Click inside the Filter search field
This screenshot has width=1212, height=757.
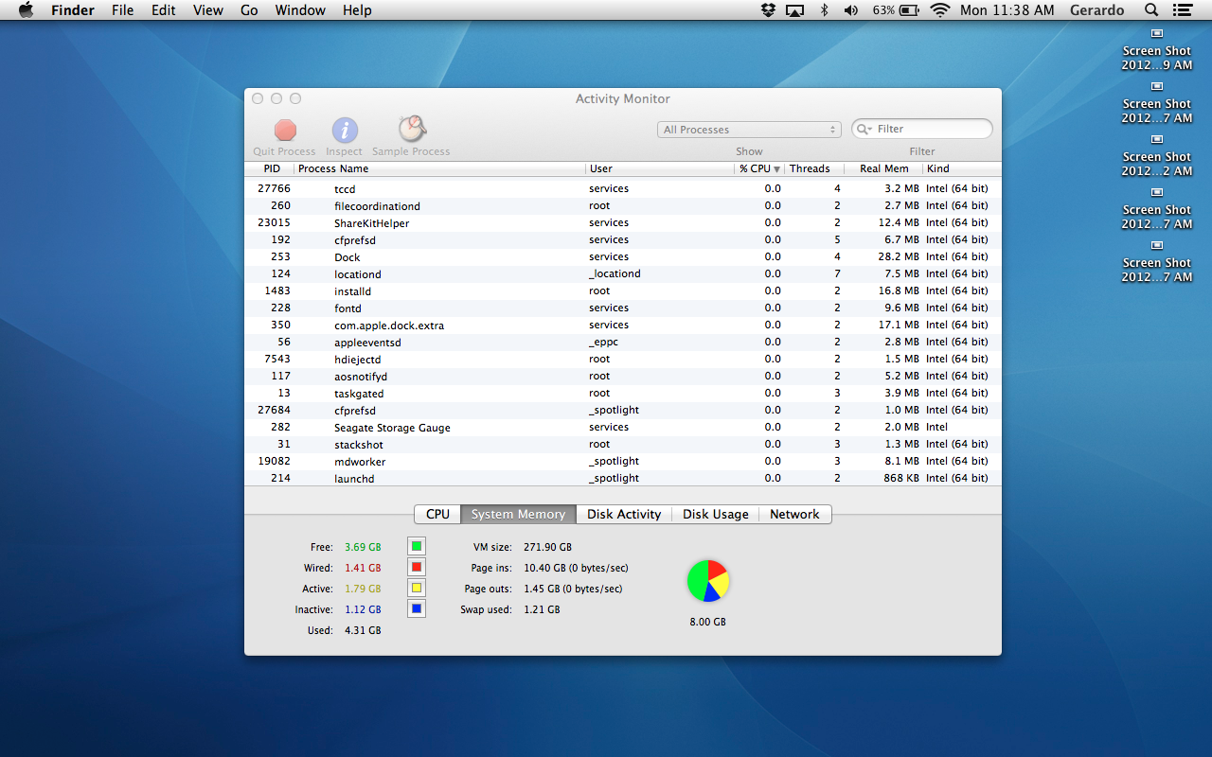tap(928, 129)
